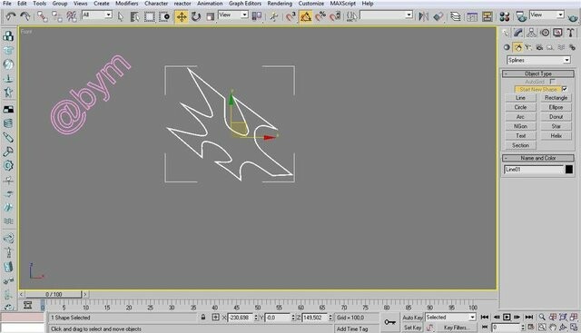Activate the Rotate tool in toolbar
The width and height of the screenshot is (581, 333).
click(196, 16)
